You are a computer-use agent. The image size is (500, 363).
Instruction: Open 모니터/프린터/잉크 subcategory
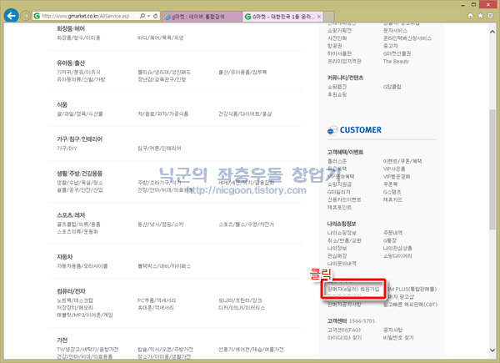240,300
